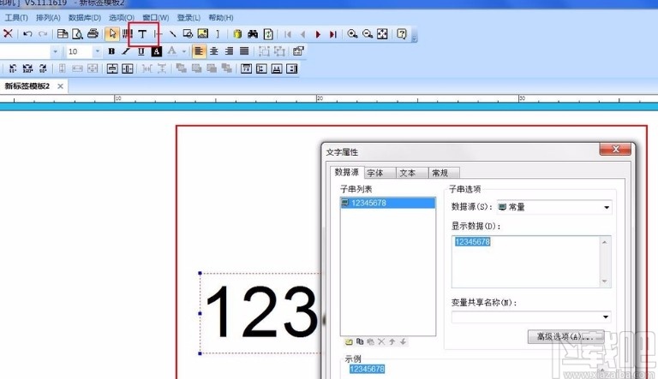
Task: Go to next record red arrow
Action: (x=318, y=34)
